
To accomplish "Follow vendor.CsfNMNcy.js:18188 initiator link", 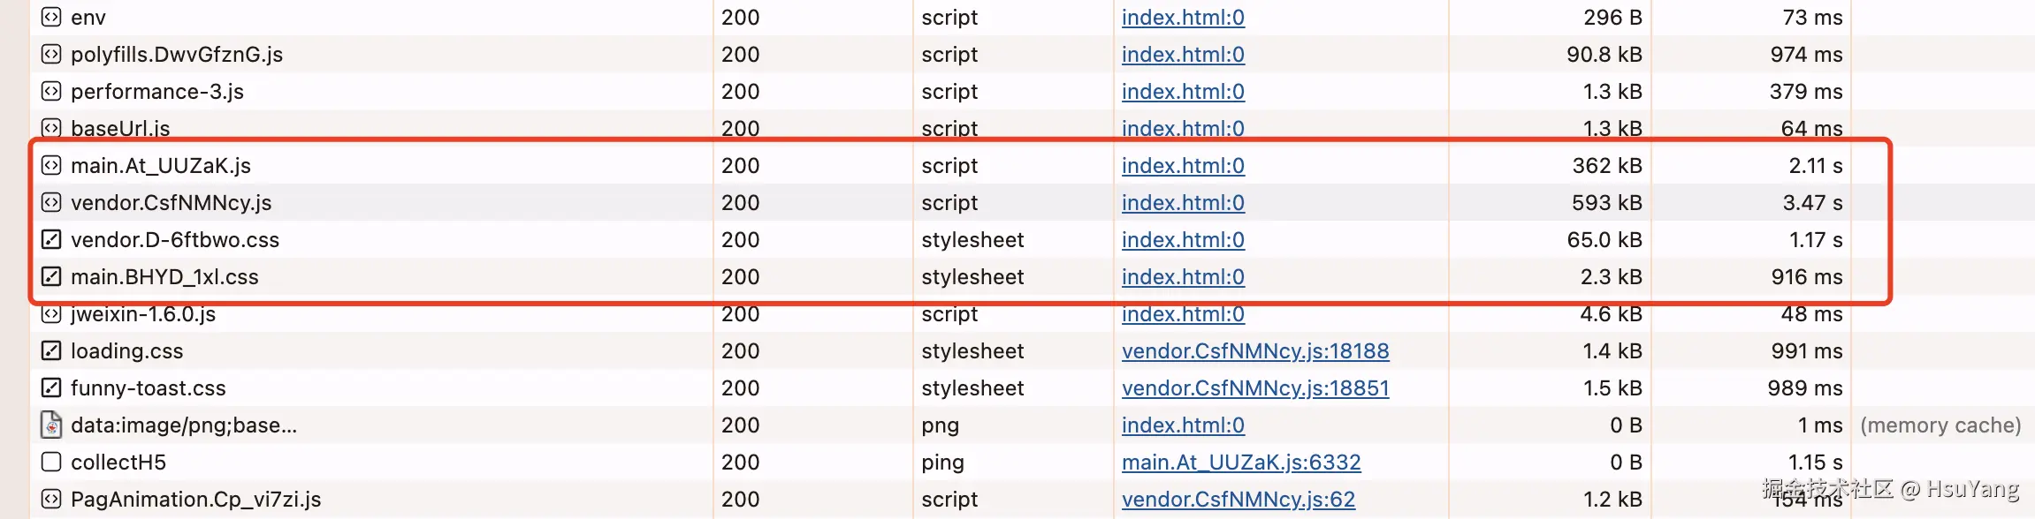I will (x=1255, y=350).
